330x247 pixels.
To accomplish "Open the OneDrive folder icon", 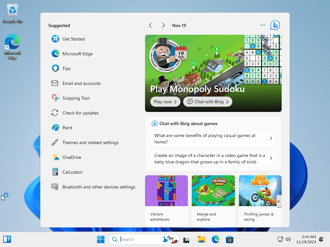I will (55, 157).
